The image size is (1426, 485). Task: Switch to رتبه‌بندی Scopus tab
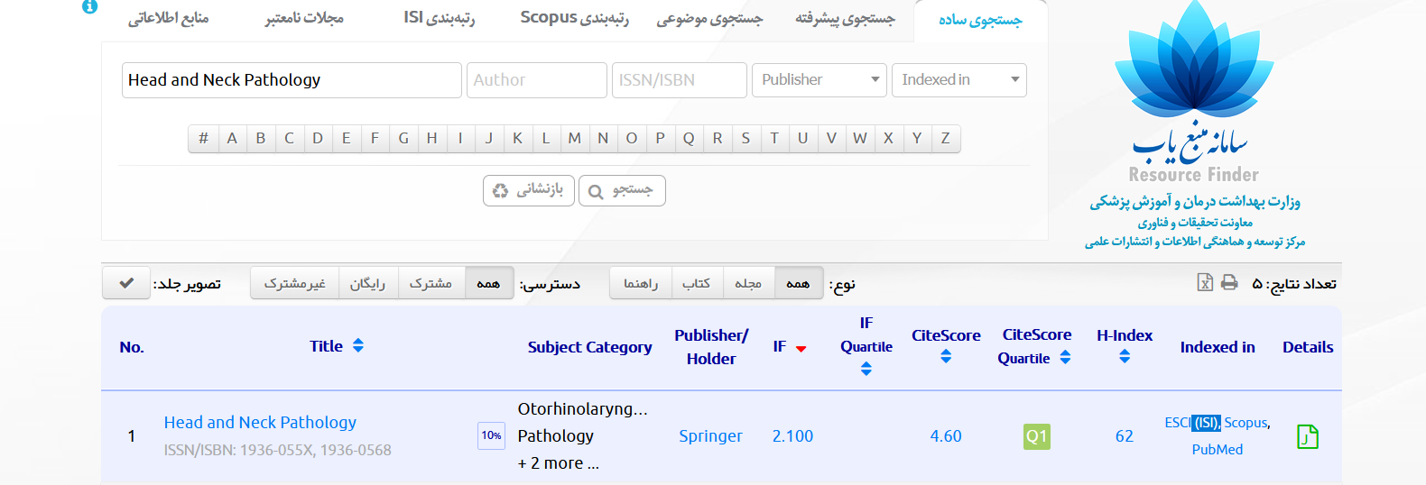[574, 18]
